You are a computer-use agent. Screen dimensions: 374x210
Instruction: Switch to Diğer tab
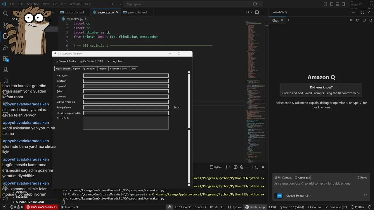134,69
